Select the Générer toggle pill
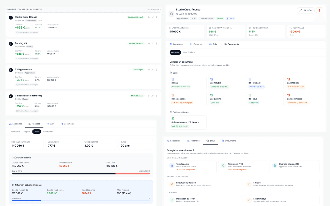The image size is (330, 206). coord(175,52)
